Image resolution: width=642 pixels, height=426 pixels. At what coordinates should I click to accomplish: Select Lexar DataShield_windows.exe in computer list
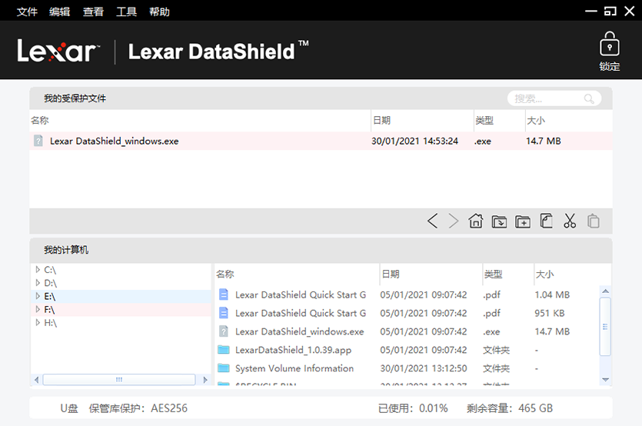[299, 331]
